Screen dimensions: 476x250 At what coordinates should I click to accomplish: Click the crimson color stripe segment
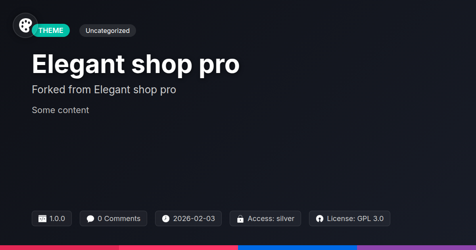click(x=59, y=248)
